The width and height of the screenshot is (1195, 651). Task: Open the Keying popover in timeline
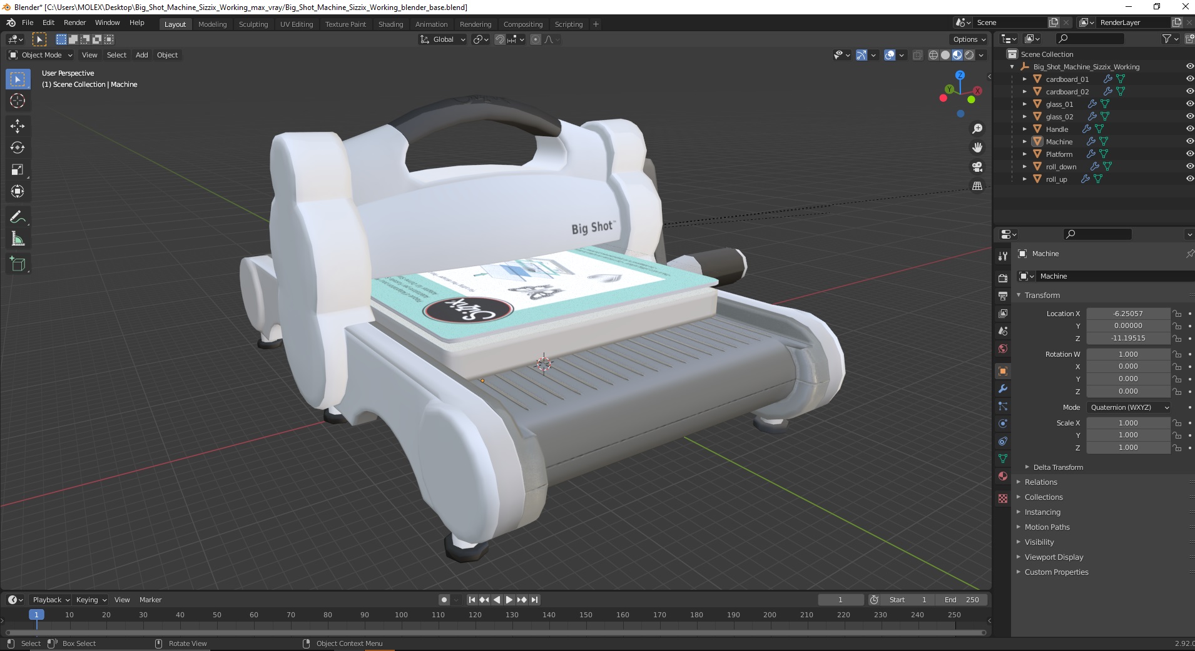pyautogui.click(x=91, y=600)
